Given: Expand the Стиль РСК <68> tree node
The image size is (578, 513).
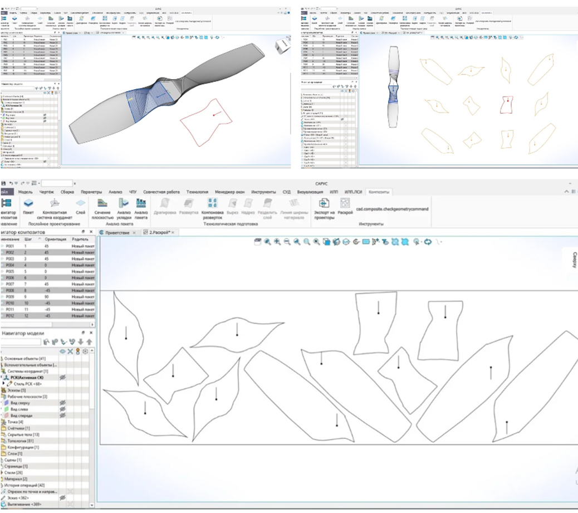Looking at the screenshot, I should click(4, 384).
